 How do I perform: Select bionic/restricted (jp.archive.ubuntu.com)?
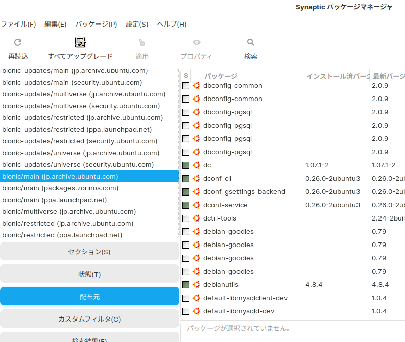click(x=89, y=223)
